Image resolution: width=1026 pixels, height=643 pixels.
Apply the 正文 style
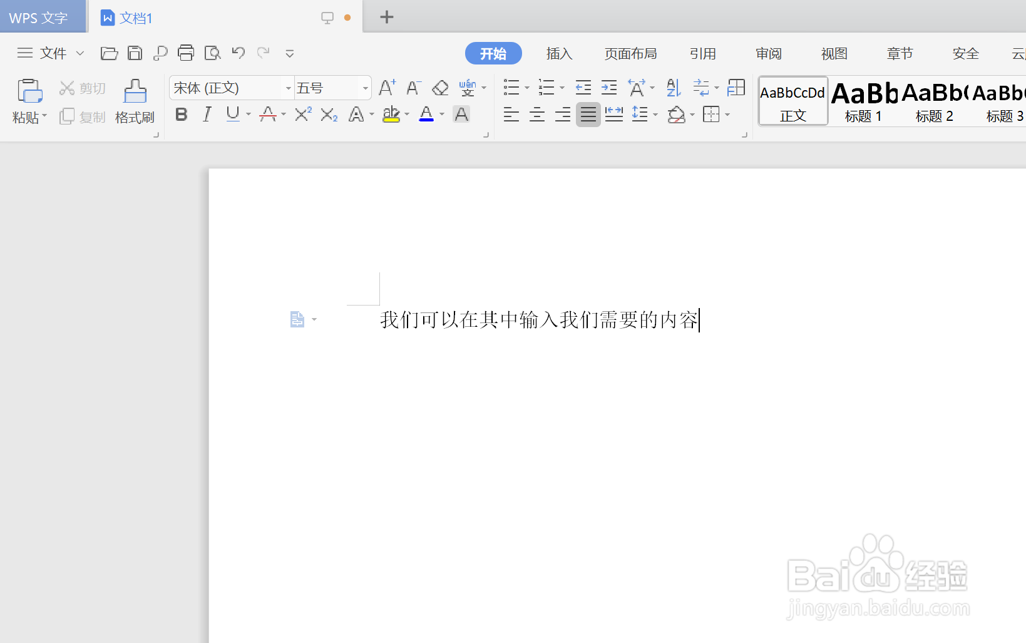[793, 101]
